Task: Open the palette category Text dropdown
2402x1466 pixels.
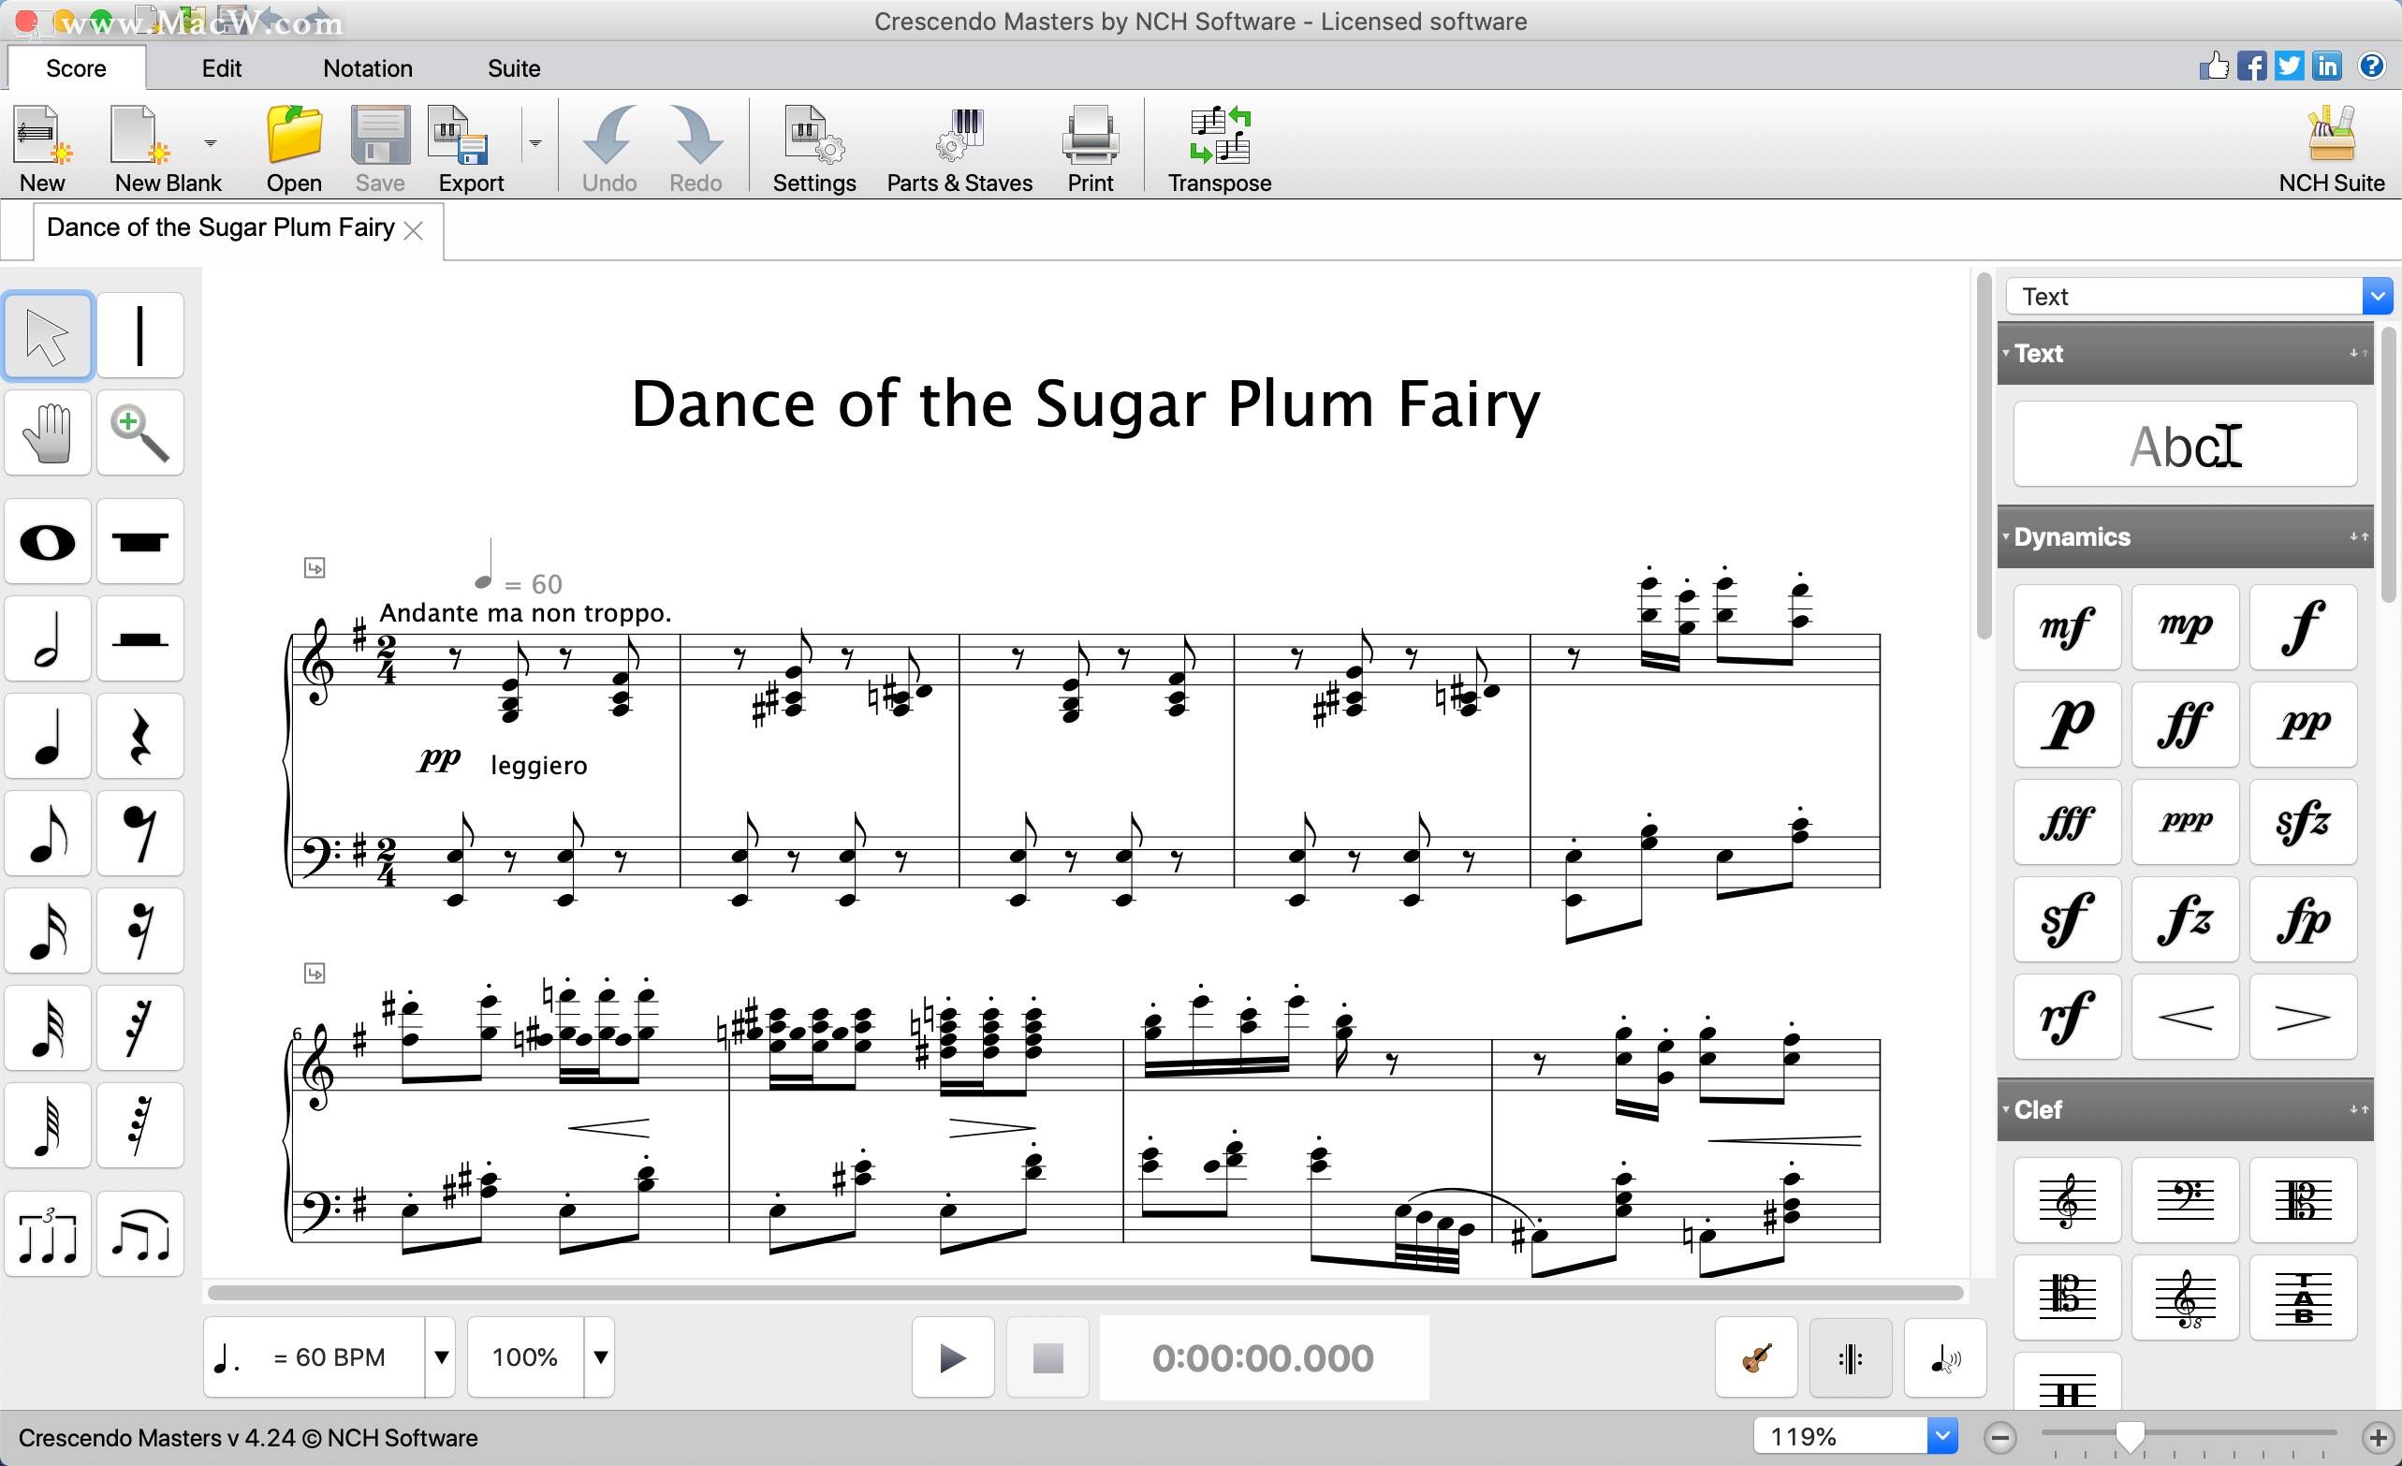Action: 2377,297
